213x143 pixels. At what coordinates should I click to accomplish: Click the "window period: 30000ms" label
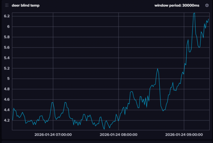click(x=177, y=5)
